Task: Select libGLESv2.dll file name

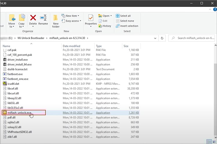Action: 15,108
